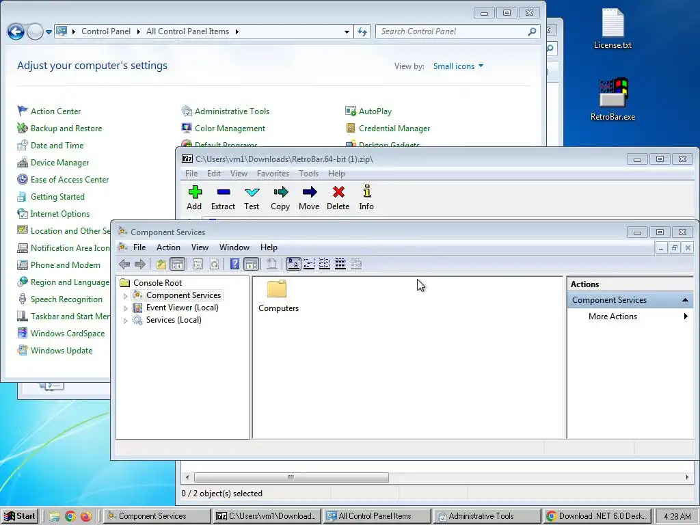The width and height of the screenshot is (700, 525).
Task: Click the 7-Zip Delete button
Action: click(x=338, y=198)
